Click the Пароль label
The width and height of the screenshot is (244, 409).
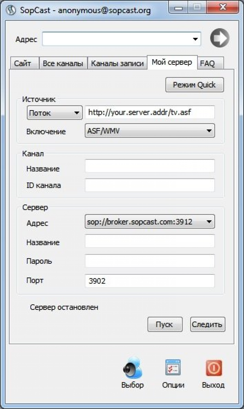click(39, 261)
